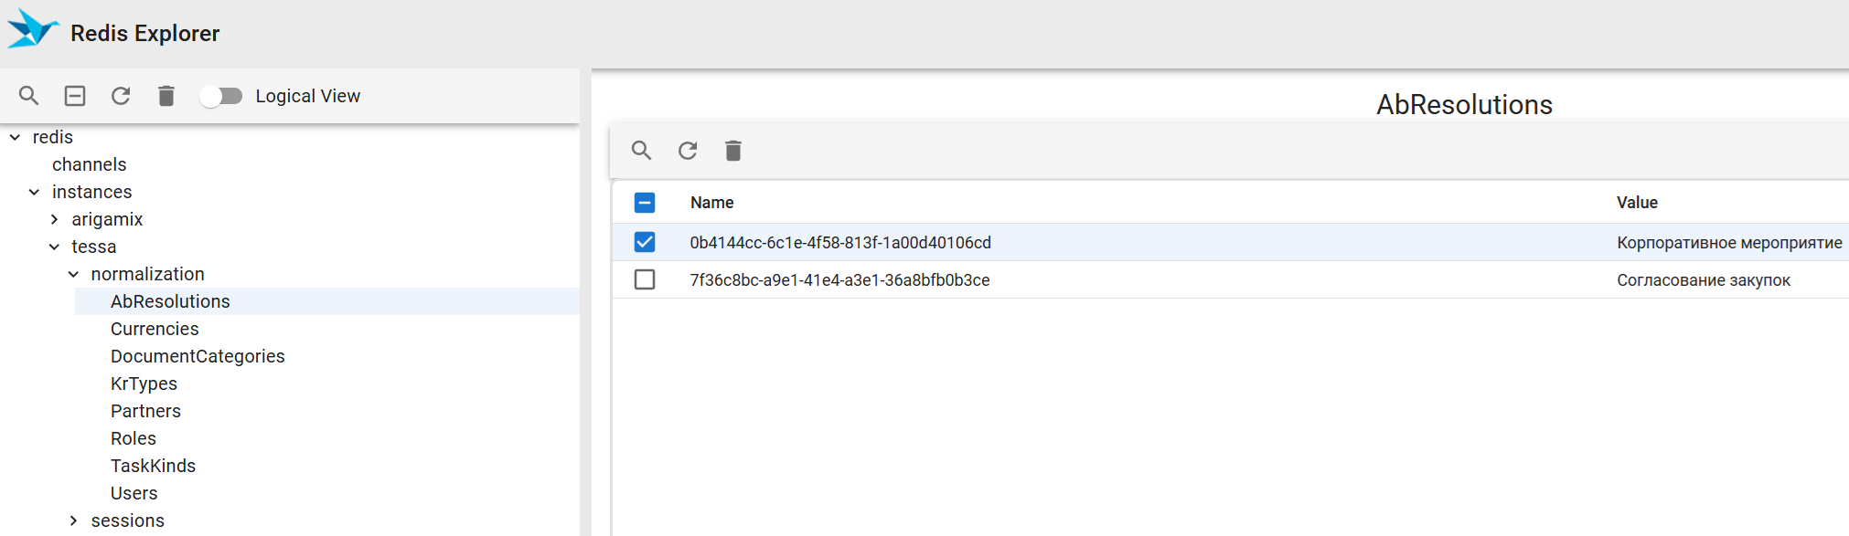This screenshot has height=536, width=1849.
Task: Uncheck the 0b4144cc row checkbox
Action: pos(645,242)
